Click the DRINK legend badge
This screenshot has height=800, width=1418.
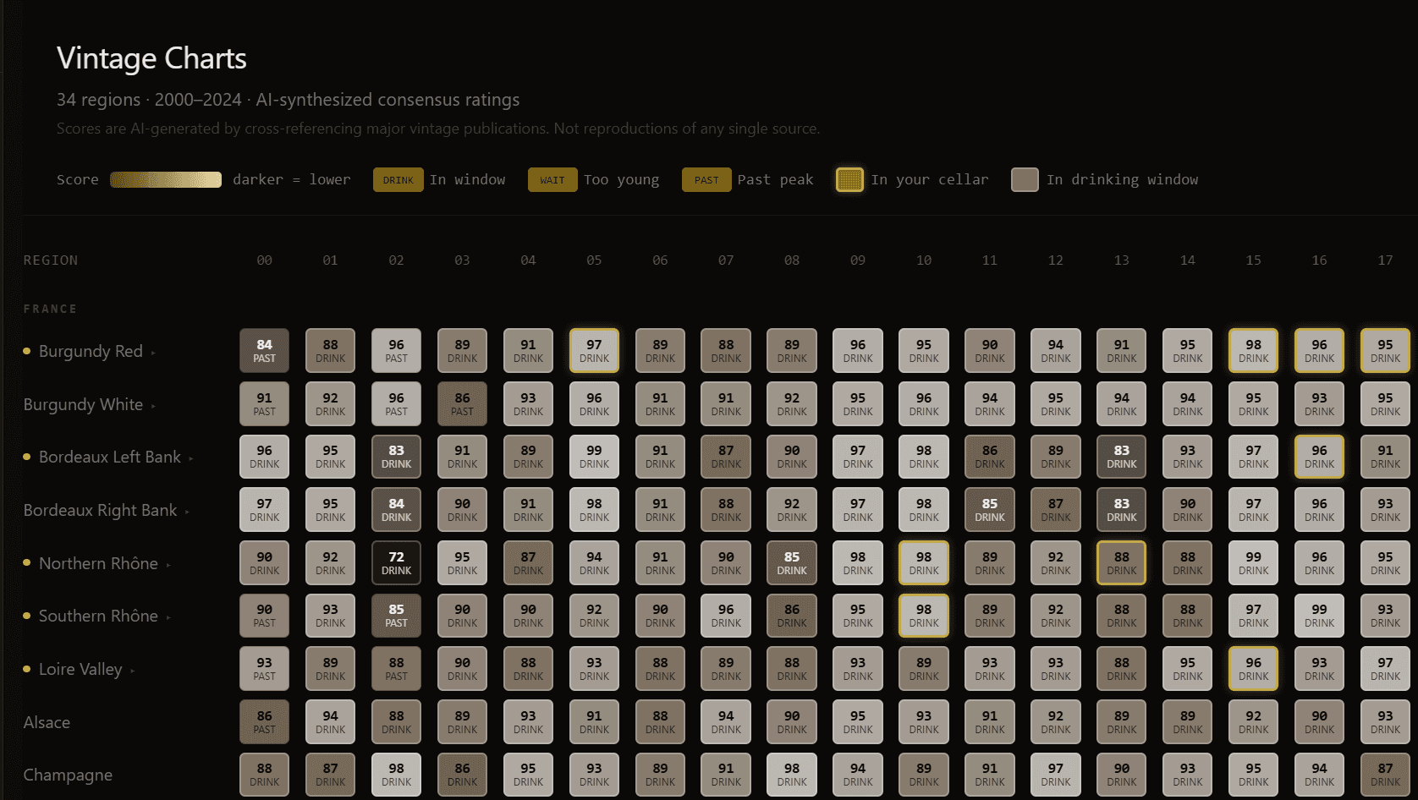(398, 179)
